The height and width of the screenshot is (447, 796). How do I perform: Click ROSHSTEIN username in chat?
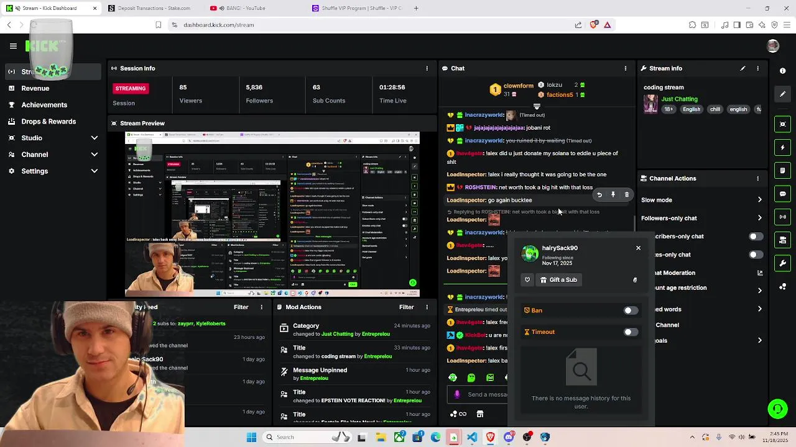click(x=480, y=187)
